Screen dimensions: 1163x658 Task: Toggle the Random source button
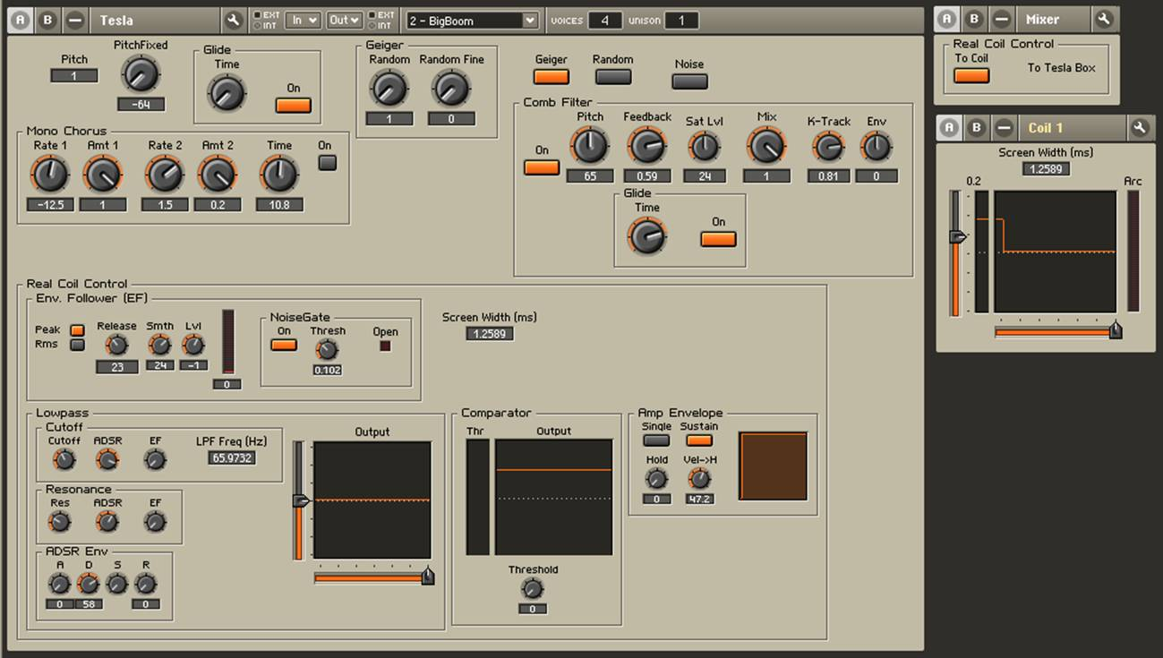pyautogui.click(x=612, y=77)
